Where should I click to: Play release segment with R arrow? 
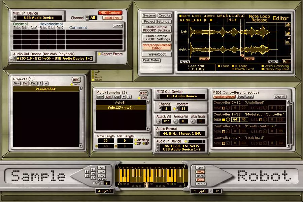coord(199,20)
